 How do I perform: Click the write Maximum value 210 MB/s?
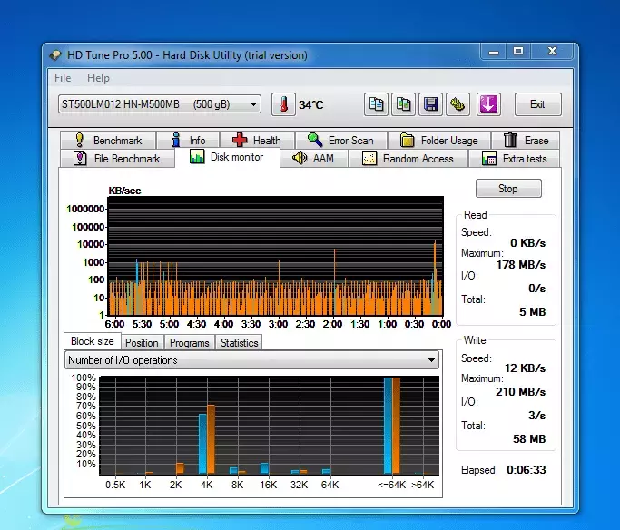tap(520, 392)
